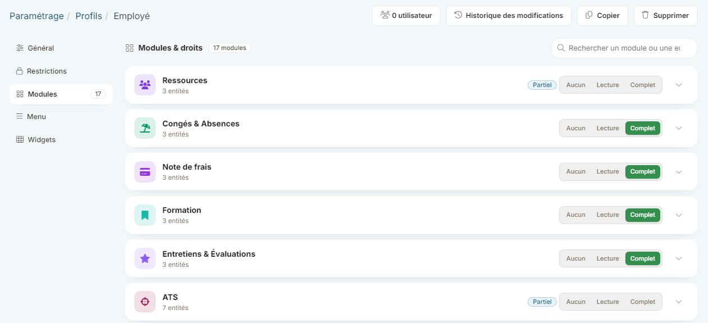Click the grid icon next to Modules sidebar item
708x323 pixels.
20,94
